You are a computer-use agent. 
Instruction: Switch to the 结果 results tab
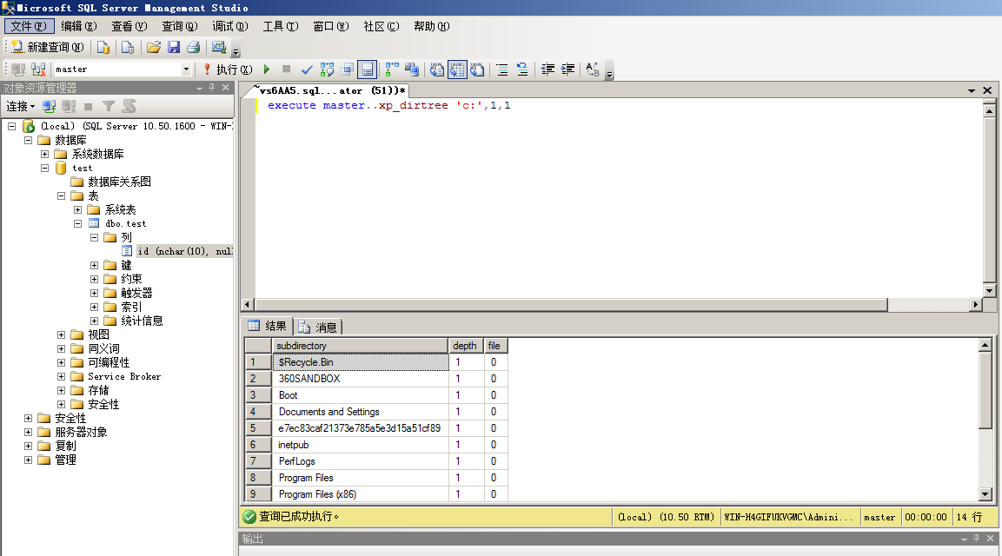269,327
